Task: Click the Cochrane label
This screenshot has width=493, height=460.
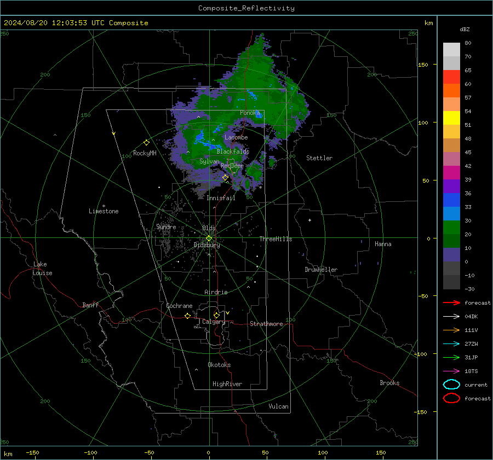Action: coord(179,306)
